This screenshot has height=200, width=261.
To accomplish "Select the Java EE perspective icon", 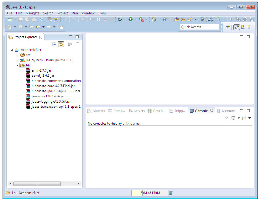I will [x=237, y=27].
